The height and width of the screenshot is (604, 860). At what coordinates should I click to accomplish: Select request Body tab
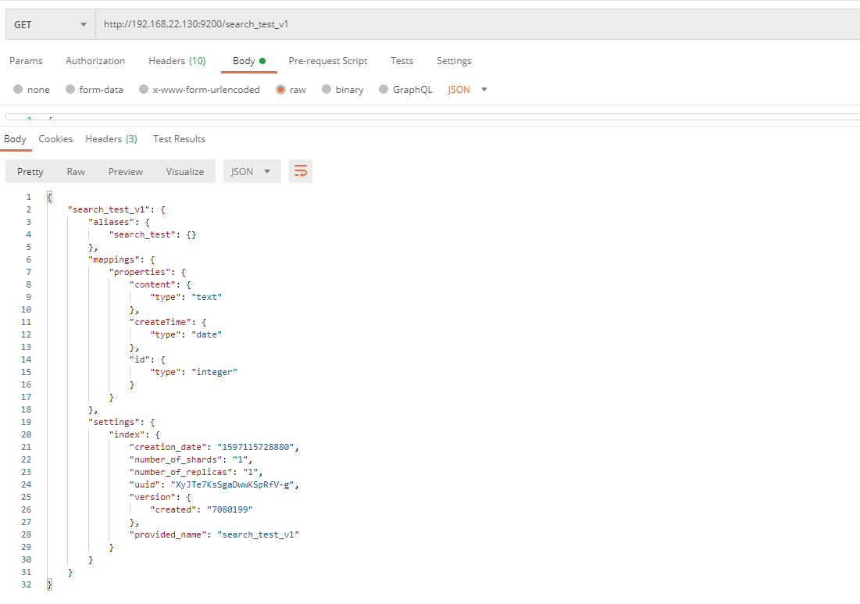(x=249, y=61)
